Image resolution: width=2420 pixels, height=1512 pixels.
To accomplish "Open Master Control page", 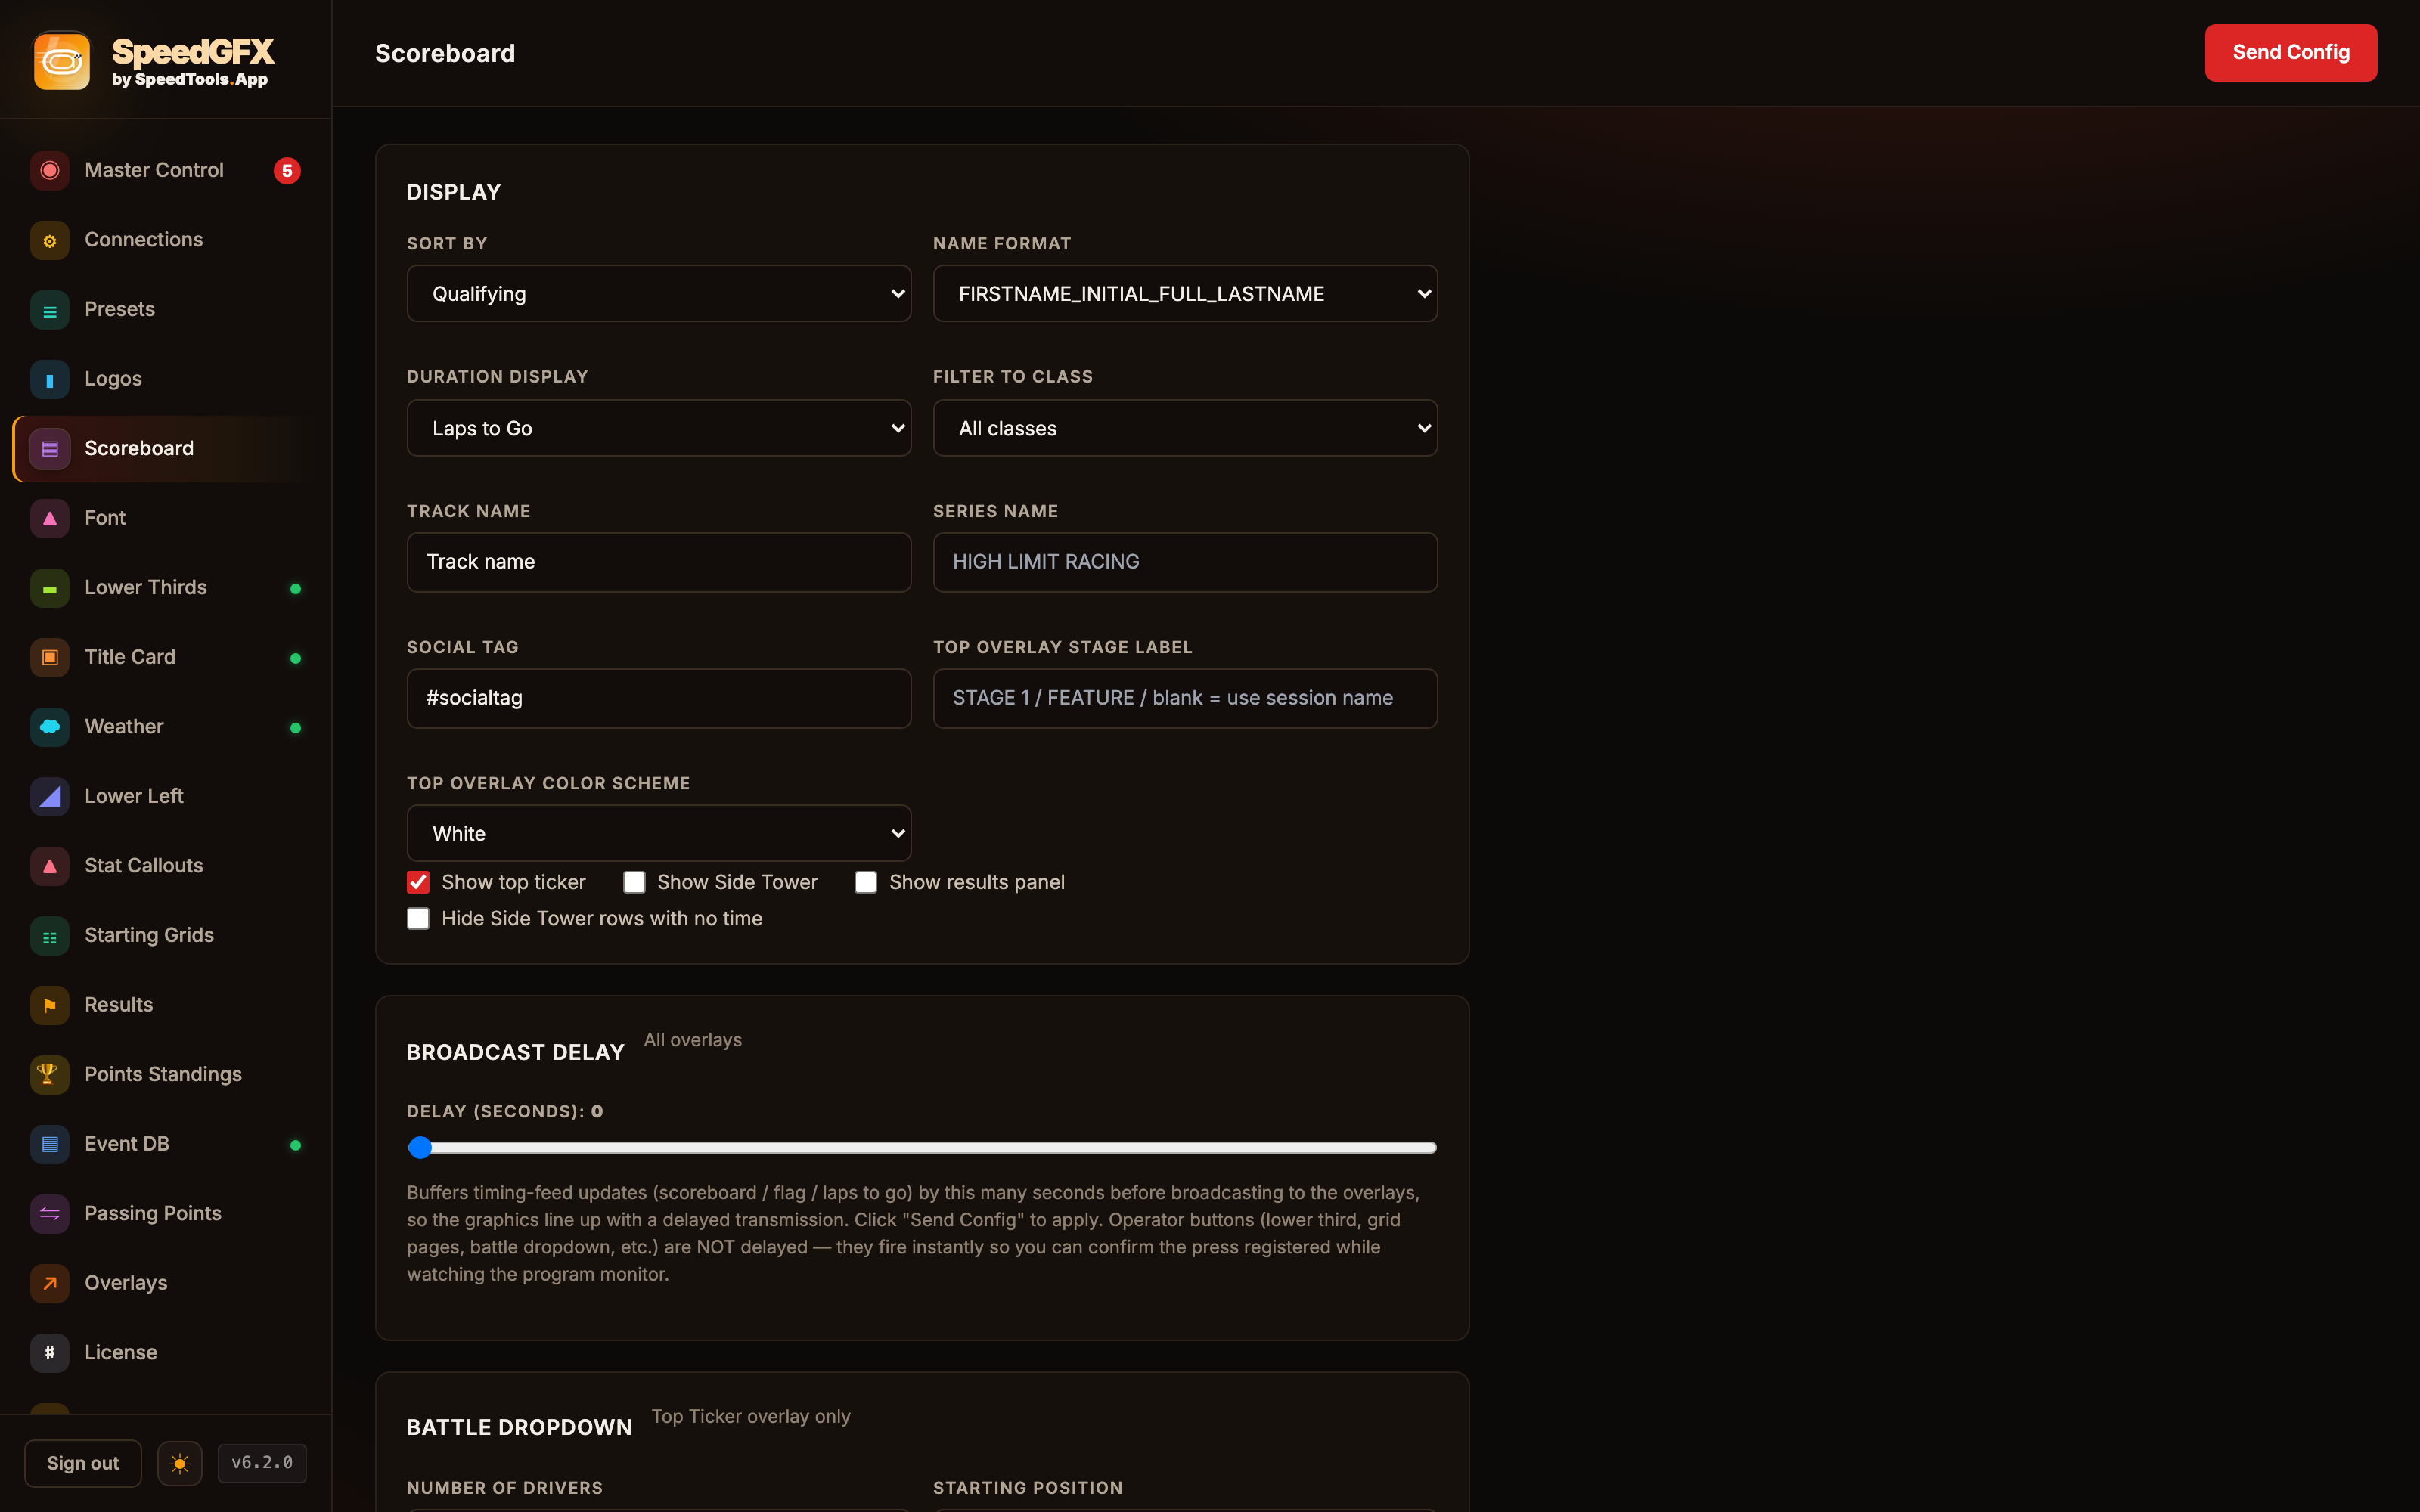I will click(165, 170).
